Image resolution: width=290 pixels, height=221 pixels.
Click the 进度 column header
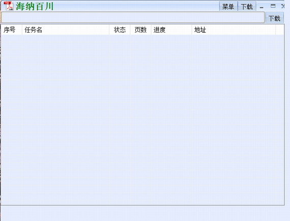coord(171,30)
